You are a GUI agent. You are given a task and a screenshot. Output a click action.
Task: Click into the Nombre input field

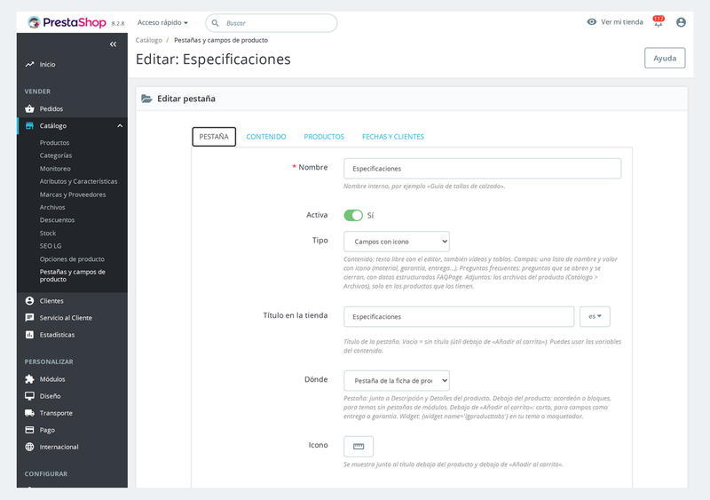[482, 169]
